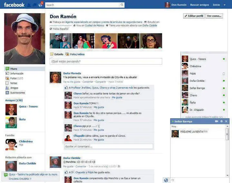Open chat with Ñoño

click(x=204, y=102)
